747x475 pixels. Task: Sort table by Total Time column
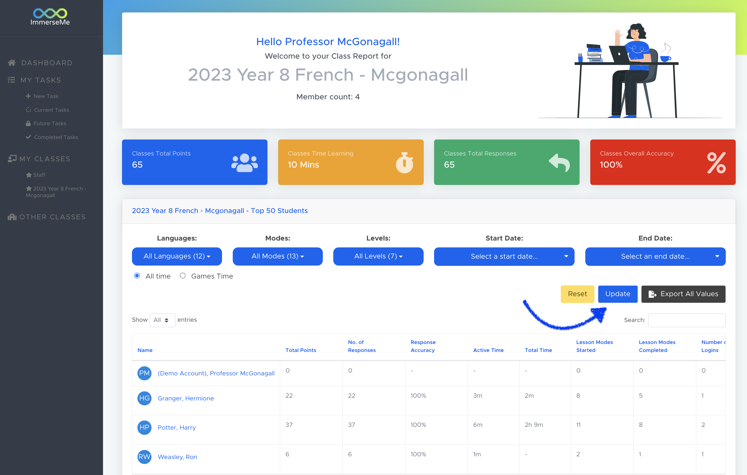pyautogui.click(x=538, y=350)
